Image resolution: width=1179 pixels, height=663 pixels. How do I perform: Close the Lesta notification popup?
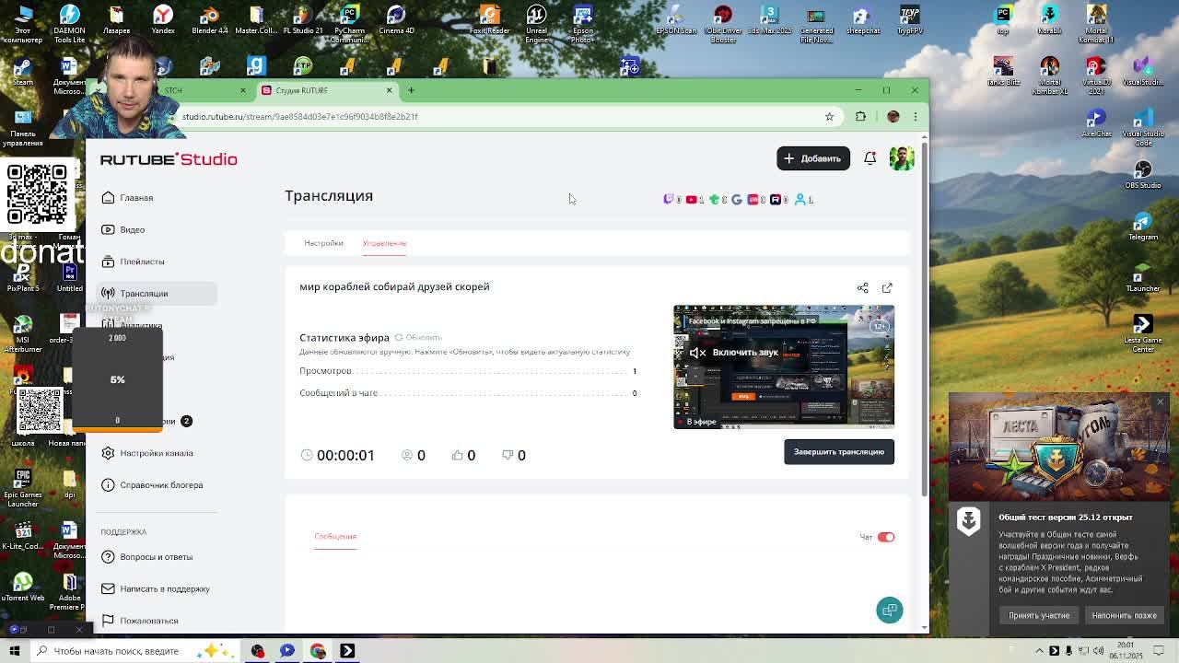coord(1161,402)
